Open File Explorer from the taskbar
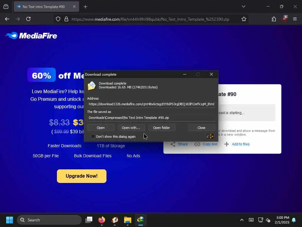The height and width of the screenshot is (227, 302). tap(127, 220)
